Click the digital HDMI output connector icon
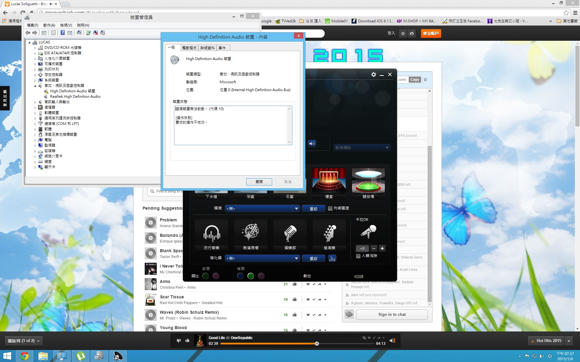 [x=359, y=276]
